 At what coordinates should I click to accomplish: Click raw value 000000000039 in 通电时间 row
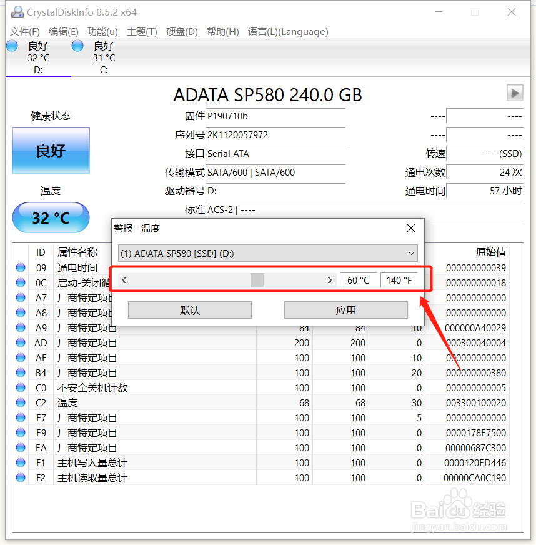coord(476,268)
